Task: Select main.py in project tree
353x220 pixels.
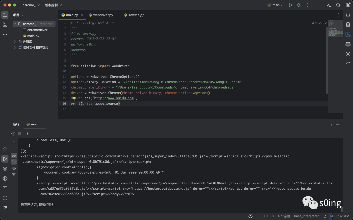Action: (31, 36)
